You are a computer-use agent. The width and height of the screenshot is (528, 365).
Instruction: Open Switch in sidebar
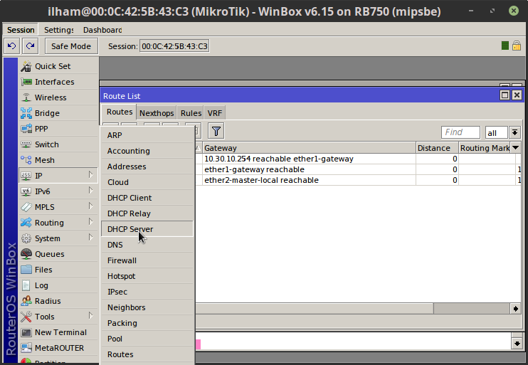[x=58, y=144]
